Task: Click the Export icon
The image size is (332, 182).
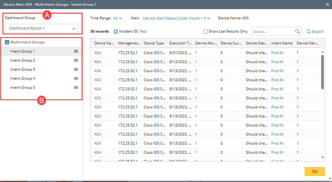Action: pyautogui.click(x=309, y=31)
